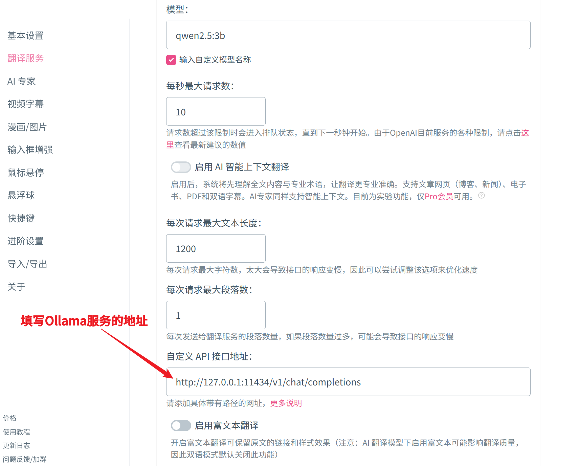Click the help question-mark icon after Pro会员可用
The width and height of the screenshot is (580, 466).
point(482,195)
